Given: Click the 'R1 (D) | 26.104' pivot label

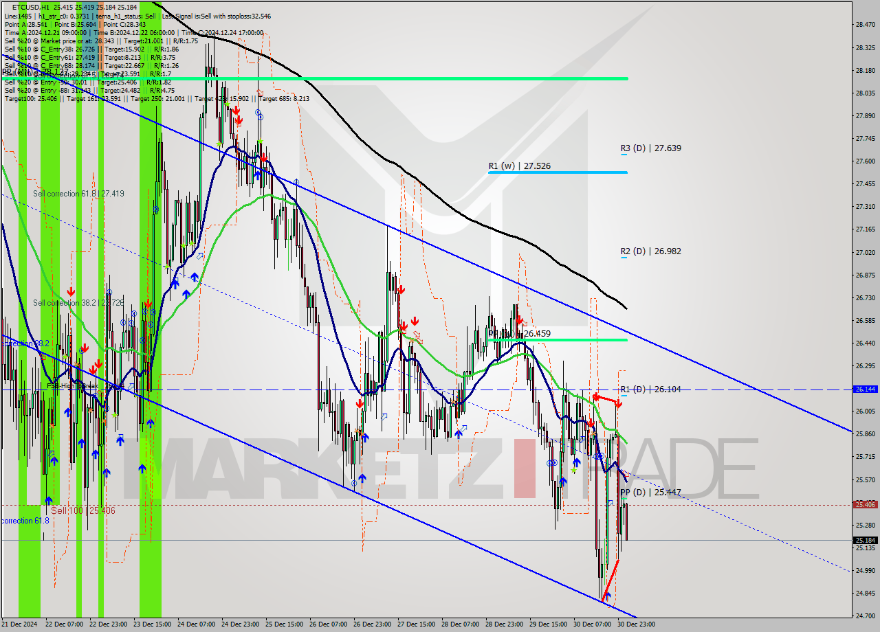Looking at the screenshot, I should (x=650, y=390).
